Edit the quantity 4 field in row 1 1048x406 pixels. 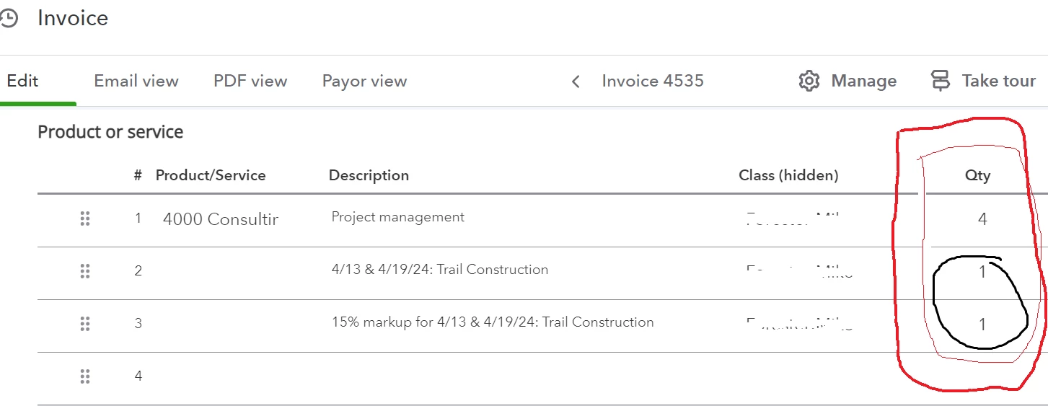point(982,219)
